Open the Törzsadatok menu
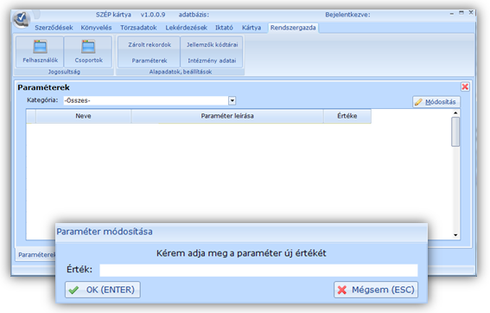 (138, 28)
